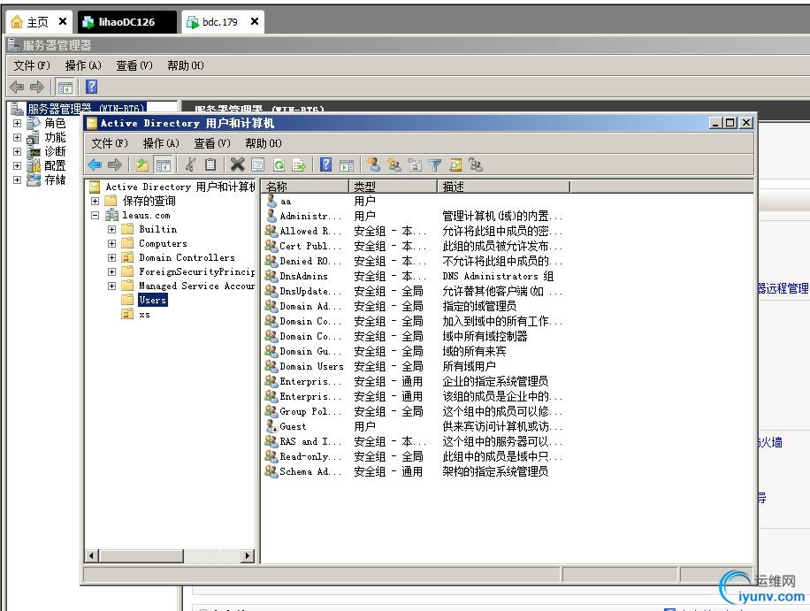Collapse the leaus.com domain node
Screen dimensions: 810x611
tap(95, 215)
